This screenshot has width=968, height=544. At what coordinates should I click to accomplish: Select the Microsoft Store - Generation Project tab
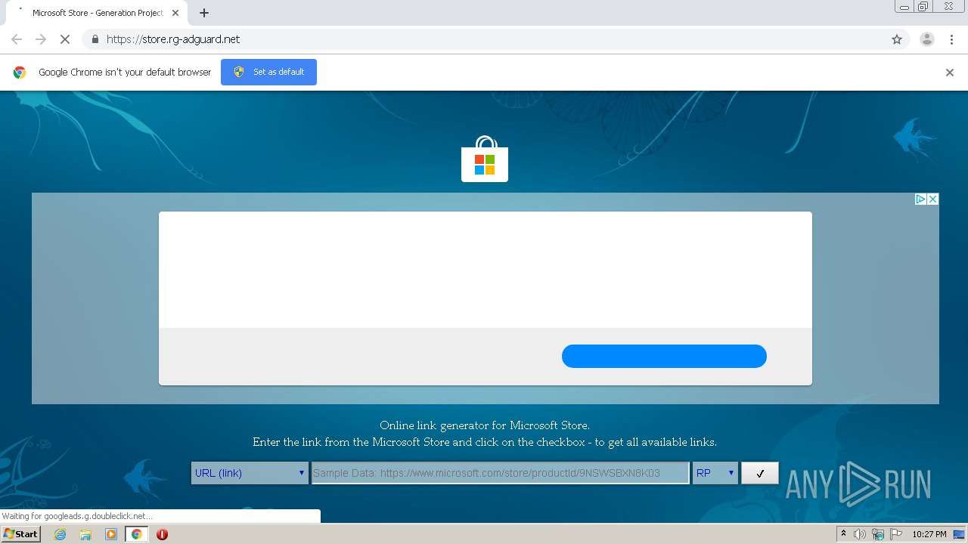coord(97,13)
